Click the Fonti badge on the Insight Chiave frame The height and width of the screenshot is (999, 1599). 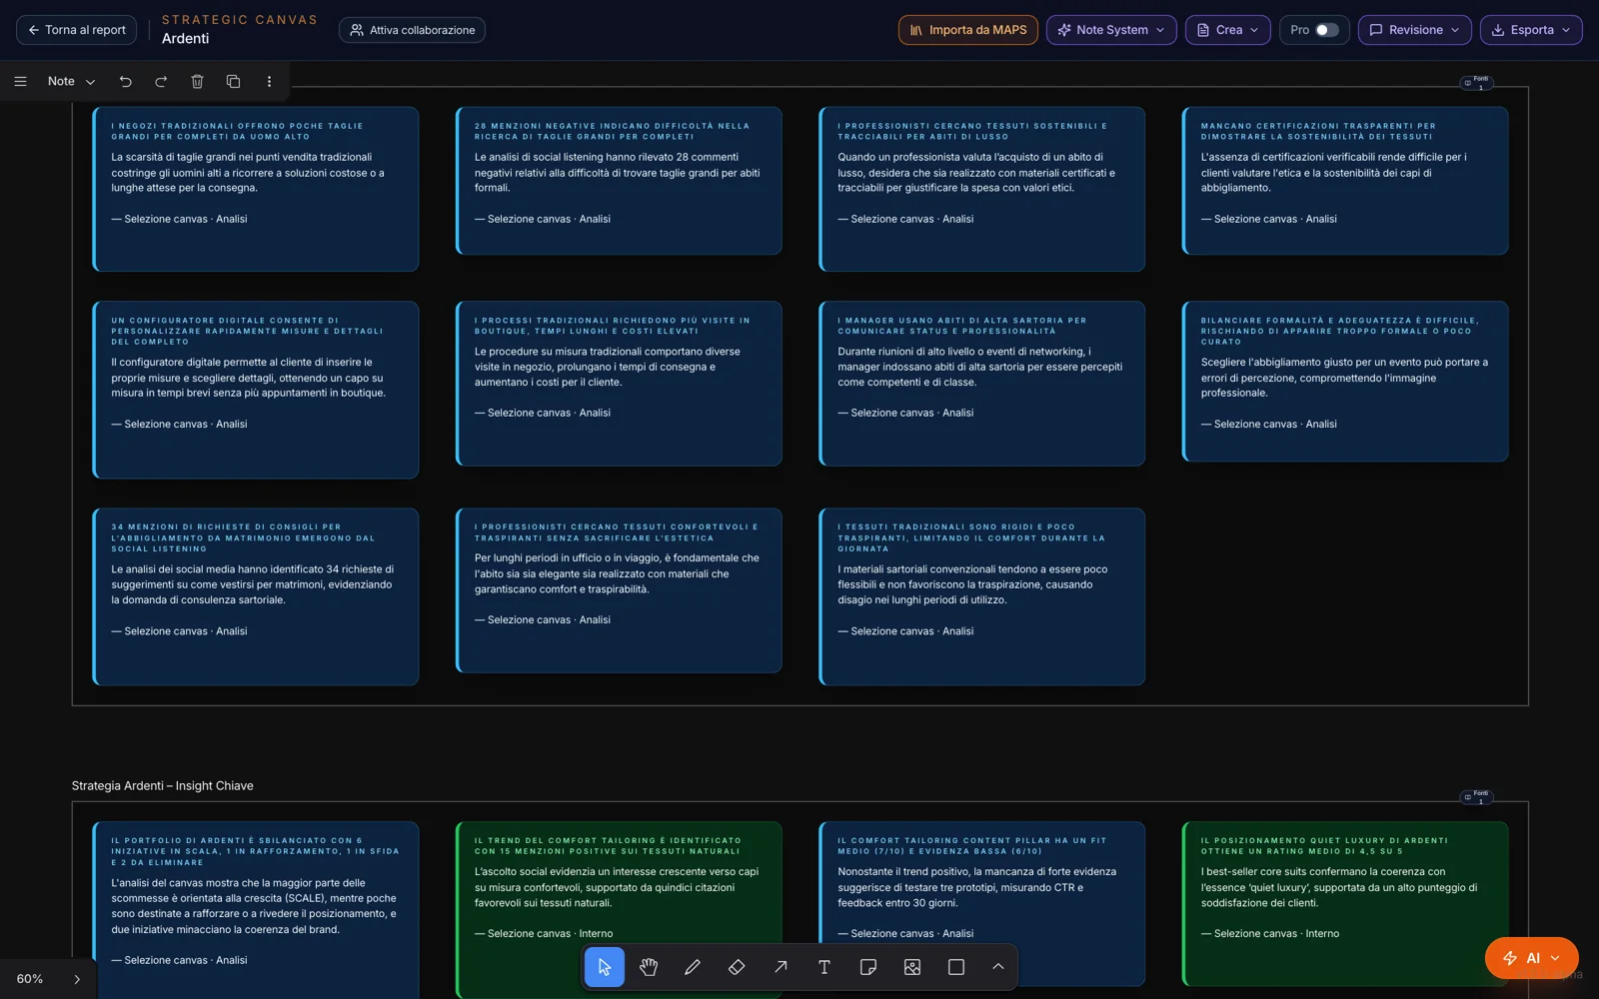point(1476,797)
